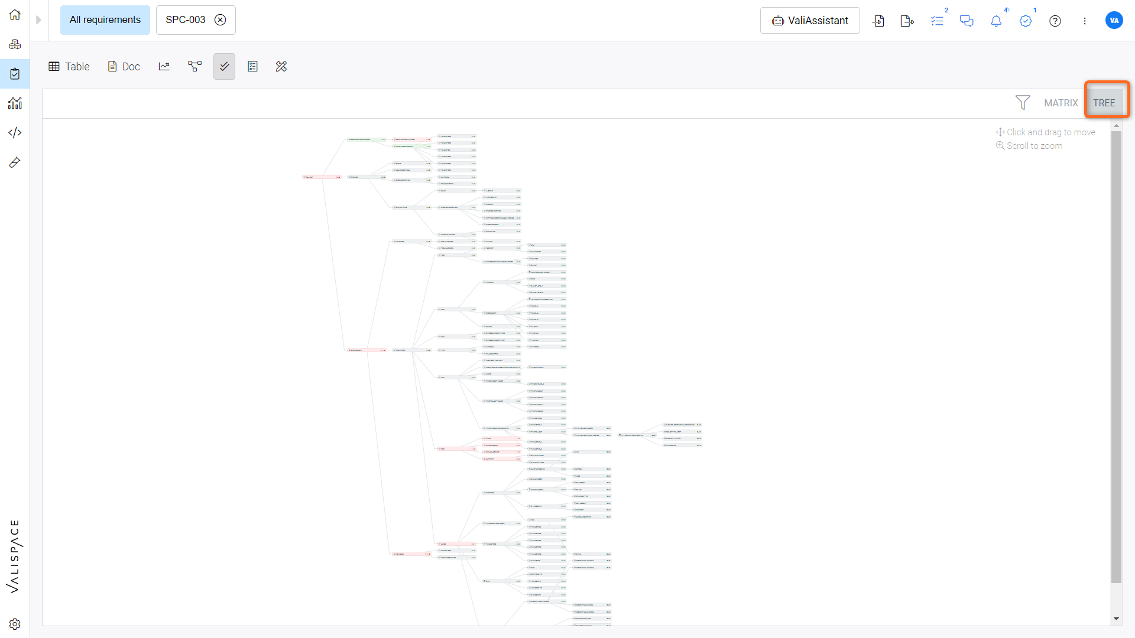Open ValiAssistant

(x=810, y=21)
